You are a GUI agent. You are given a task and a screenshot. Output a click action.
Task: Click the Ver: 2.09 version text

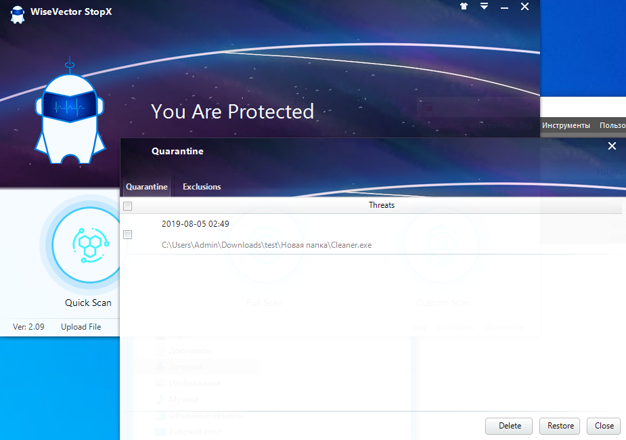(x=28, y=326)
